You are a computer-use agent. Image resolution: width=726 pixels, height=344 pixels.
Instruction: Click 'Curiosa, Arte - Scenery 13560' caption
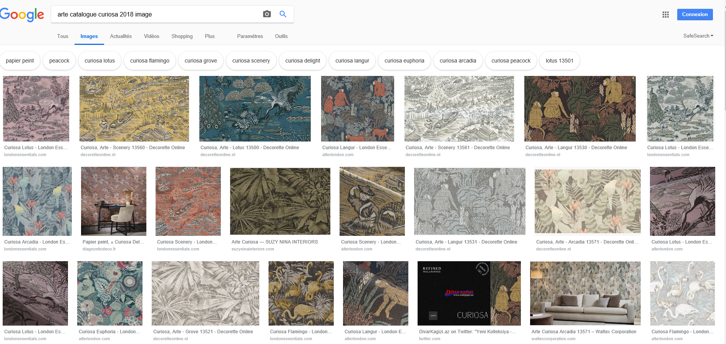coord(133,148)
